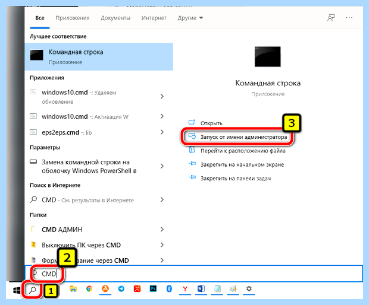Click the pin icon for Закрепить на панели задач
The image size is (369, 305).
[192, 177]
